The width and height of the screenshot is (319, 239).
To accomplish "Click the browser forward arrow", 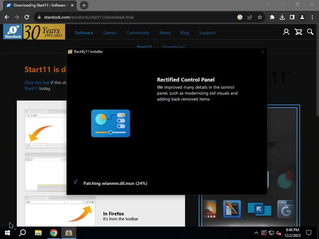I will (17, 17).
